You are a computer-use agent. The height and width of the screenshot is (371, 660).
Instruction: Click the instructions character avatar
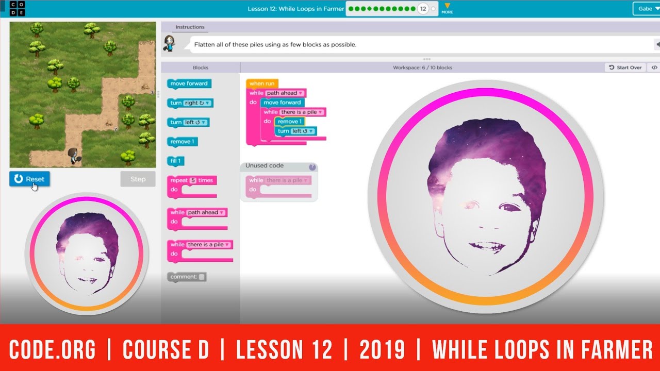coord(169,44)
